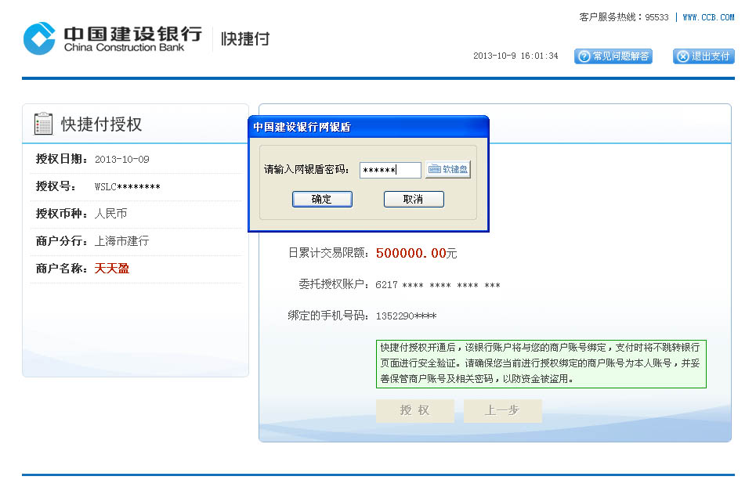Click the 日累计交易限额 label

328,253
